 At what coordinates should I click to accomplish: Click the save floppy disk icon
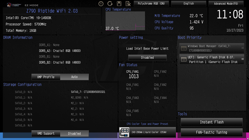tap(119, 4)
